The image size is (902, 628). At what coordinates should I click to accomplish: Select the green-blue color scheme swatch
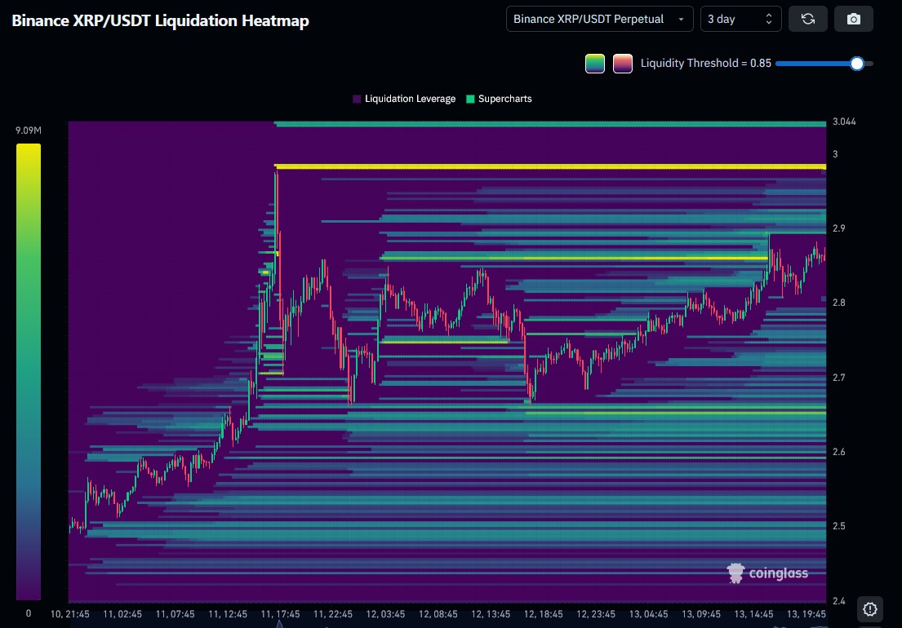[595, 63]
